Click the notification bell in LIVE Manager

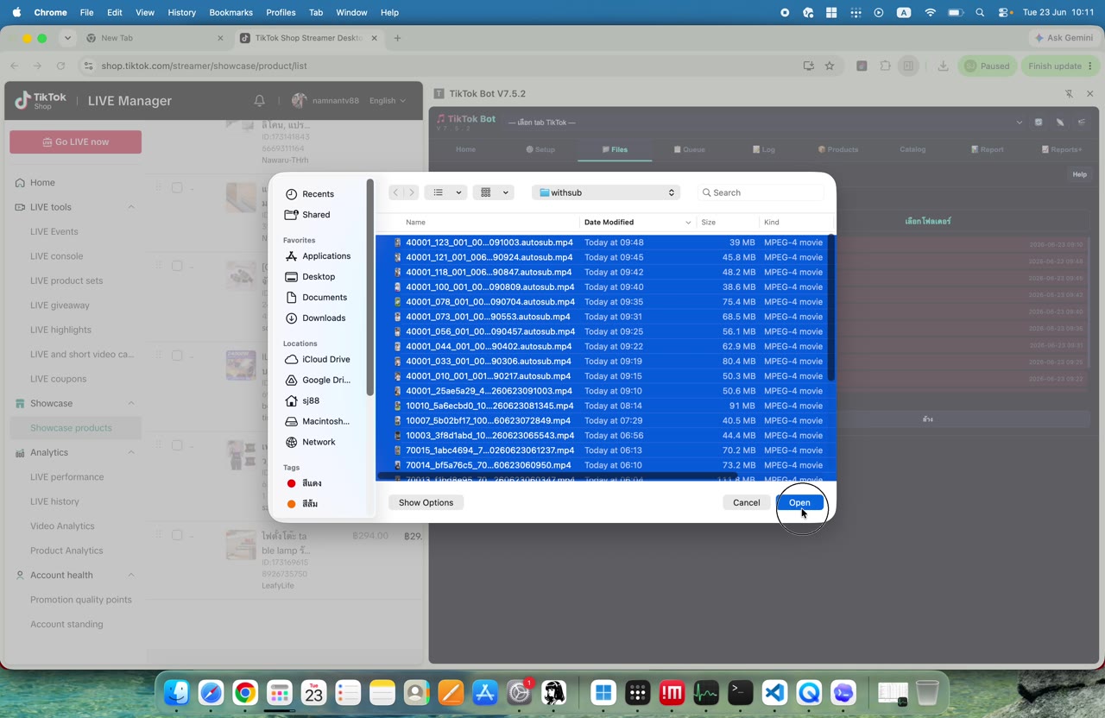(x=259, y=101)
